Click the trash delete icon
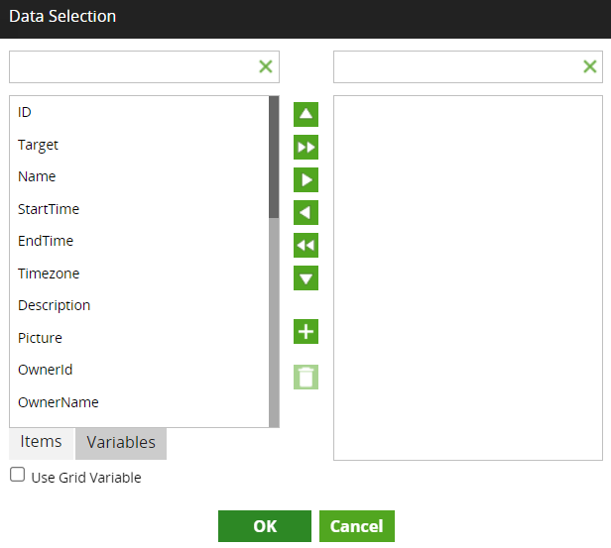 coord(305,377)
